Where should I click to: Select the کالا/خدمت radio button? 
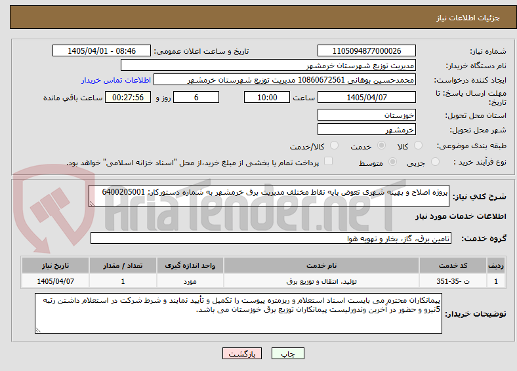click(334, 146)
